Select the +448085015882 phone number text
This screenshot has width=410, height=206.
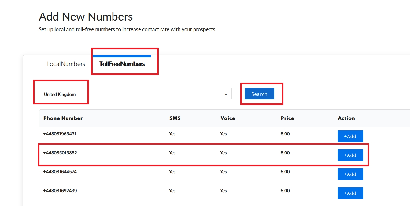click(60, 153)
